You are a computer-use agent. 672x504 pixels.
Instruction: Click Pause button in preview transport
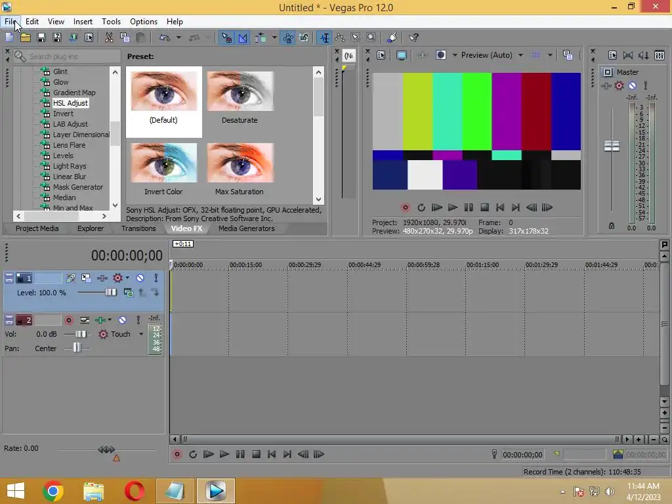click(x=469, y=207)
